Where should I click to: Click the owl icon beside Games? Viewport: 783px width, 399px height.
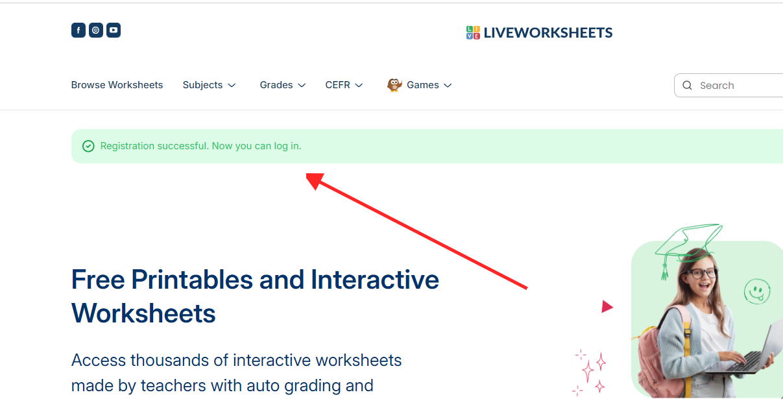(394, 85)
